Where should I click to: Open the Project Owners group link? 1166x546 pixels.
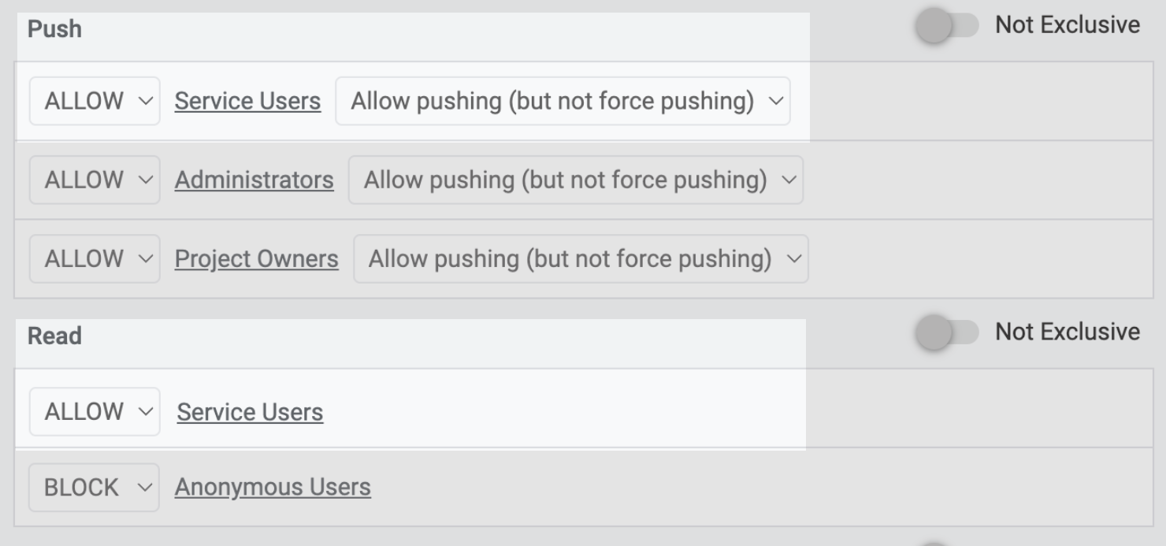click(256, 258)
